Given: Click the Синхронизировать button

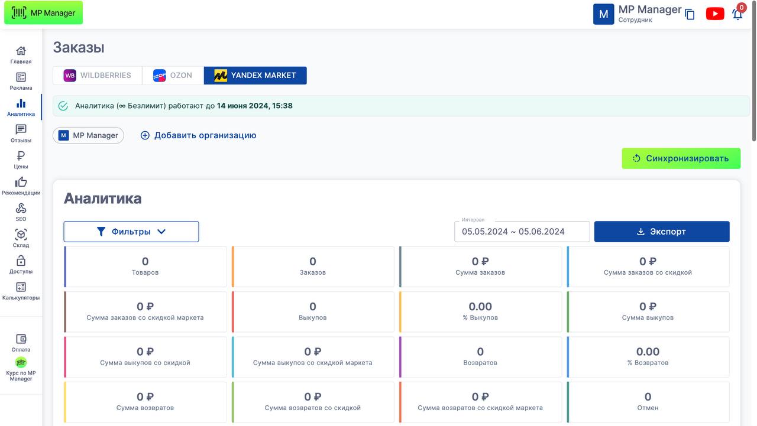Looking at the screenshot, I should coord(681,158).
